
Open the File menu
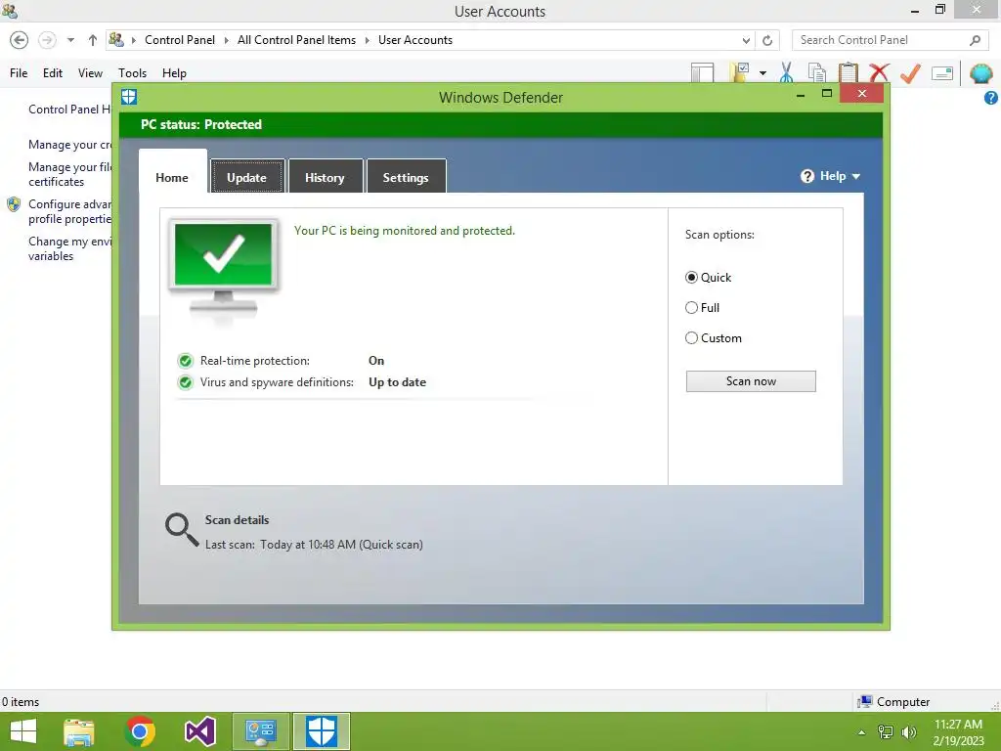tap(19, 72)
